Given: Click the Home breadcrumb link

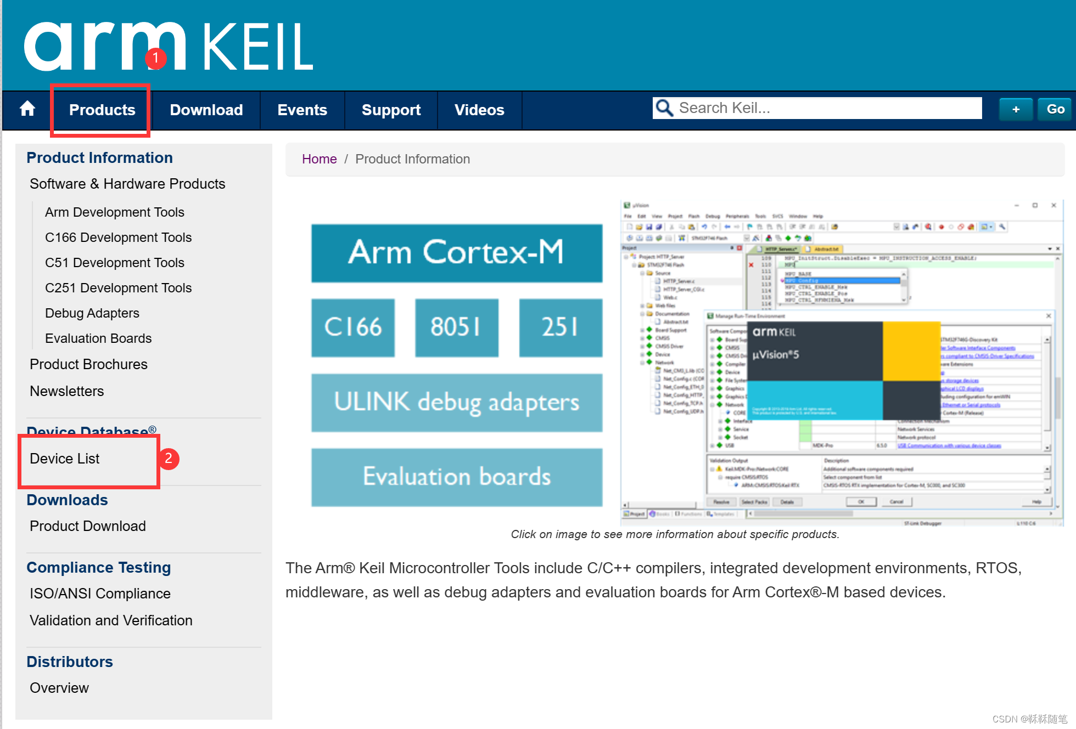Looking at the screenshot, I should click(x=319, y=159).
